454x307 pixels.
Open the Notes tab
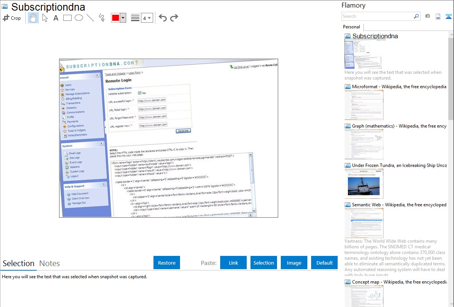click(50, 263)
